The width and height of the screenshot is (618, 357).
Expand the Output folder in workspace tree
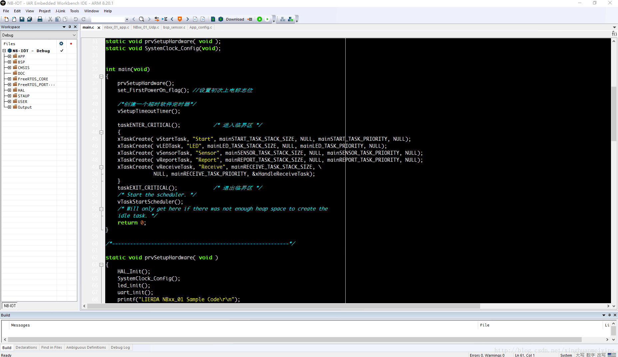point(9,107)
